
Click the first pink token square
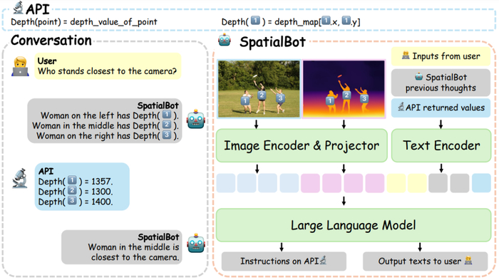tap(310, 183)
